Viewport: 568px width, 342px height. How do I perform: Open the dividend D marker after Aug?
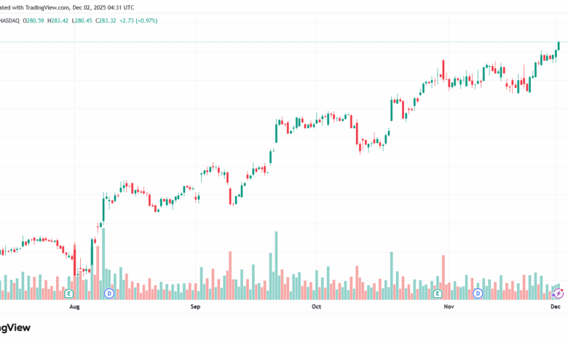[109, 293]
